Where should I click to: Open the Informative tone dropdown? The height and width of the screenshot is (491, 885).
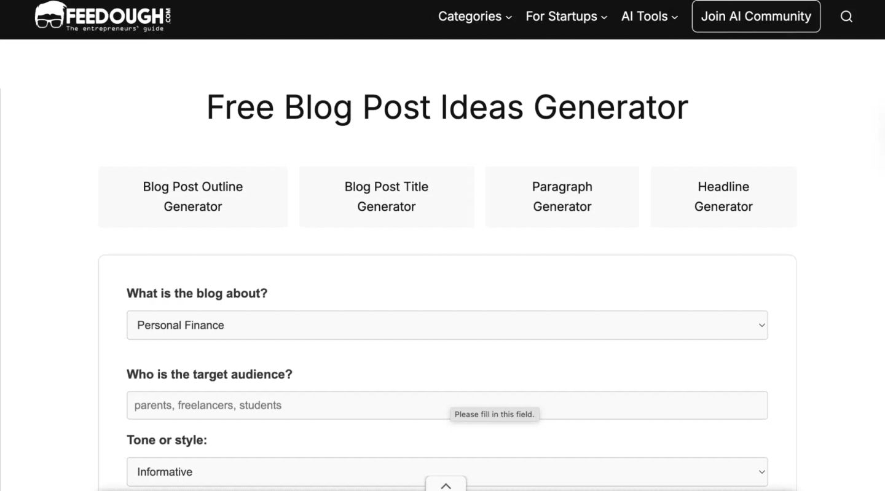click(447, 472)
